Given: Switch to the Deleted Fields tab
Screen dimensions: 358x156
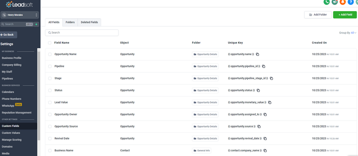Looking at the screenshot, I should (89, 22).
